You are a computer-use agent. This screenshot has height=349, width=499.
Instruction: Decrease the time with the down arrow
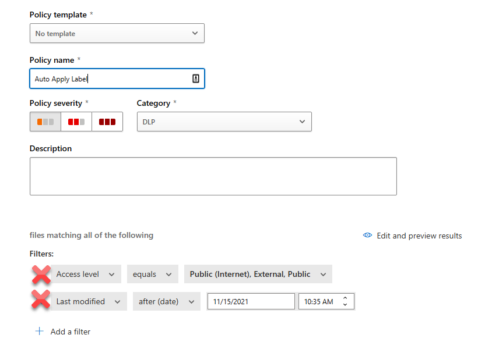click(345, 305)
